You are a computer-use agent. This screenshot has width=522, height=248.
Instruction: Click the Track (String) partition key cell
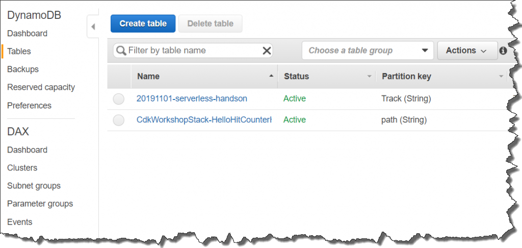click(x=406, y=98)
